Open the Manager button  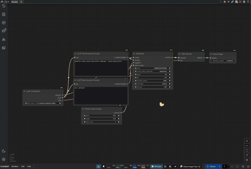(156, 167)
